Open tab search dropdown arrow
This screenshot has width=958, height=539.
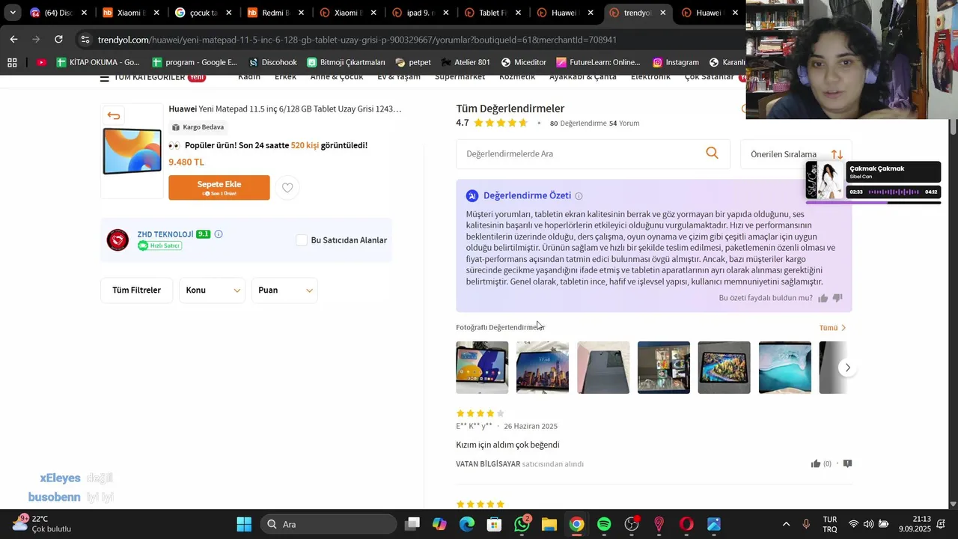[13, 13]
